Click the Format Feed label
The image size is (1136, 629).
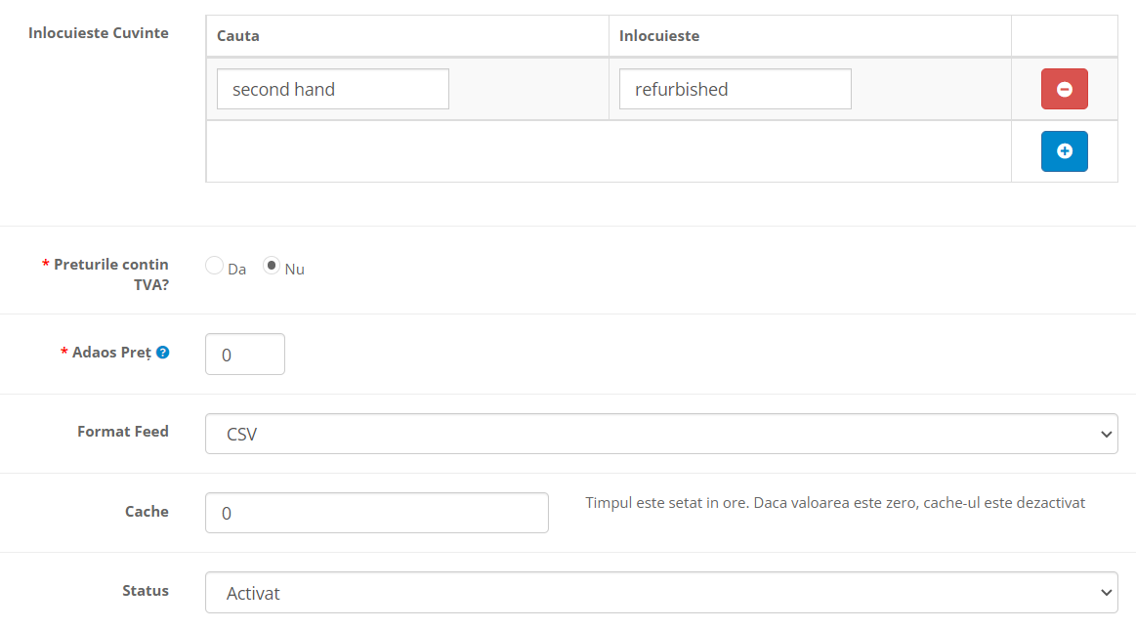(x=123, y=432)
